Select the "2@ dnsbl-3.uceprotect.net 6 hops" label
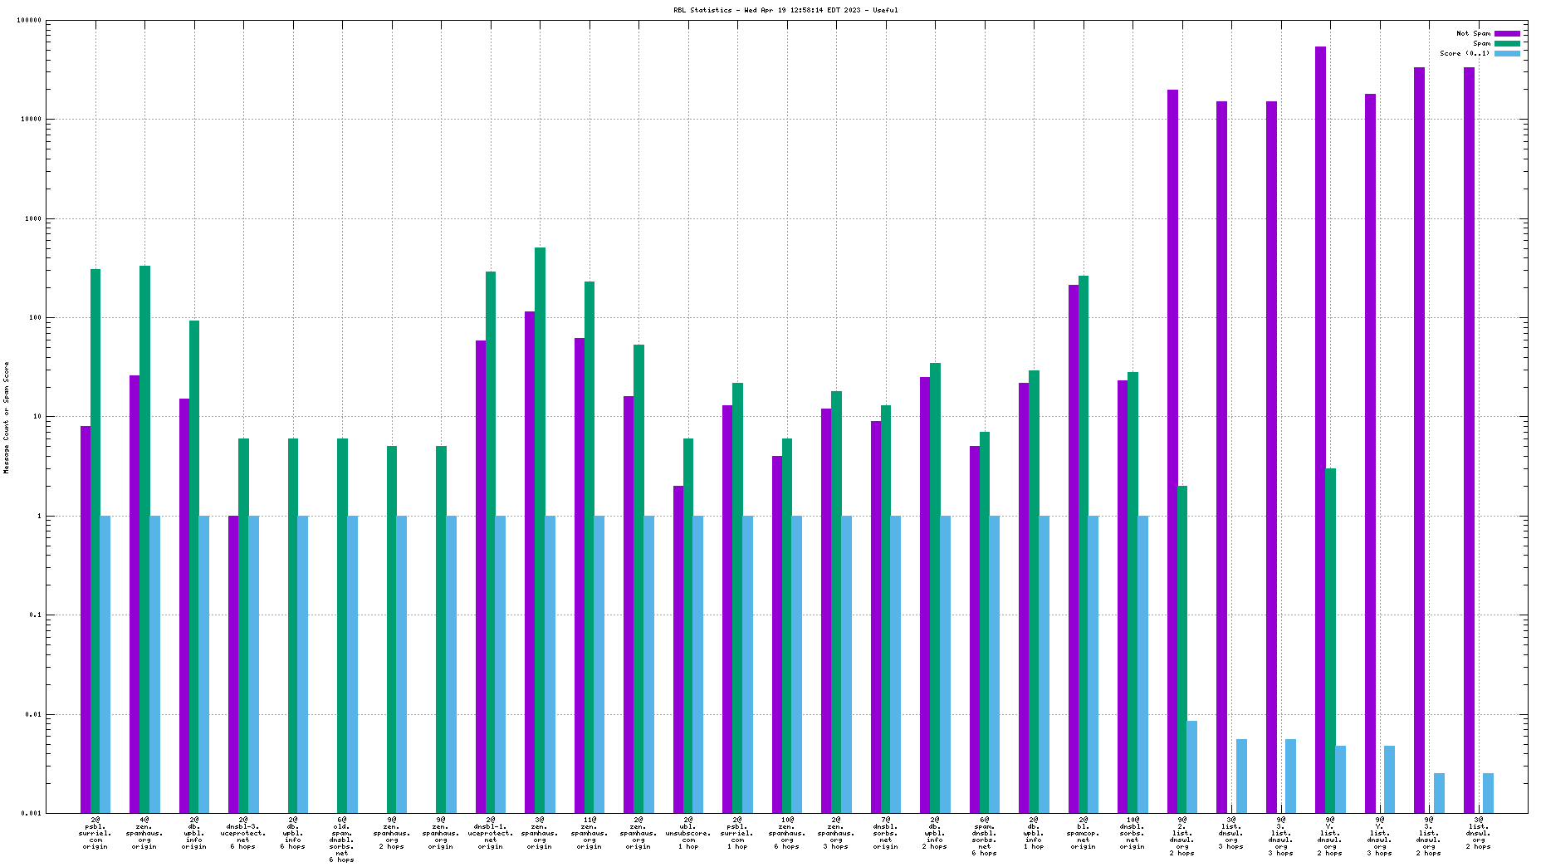1541x867 pixels. coord(243,833)
